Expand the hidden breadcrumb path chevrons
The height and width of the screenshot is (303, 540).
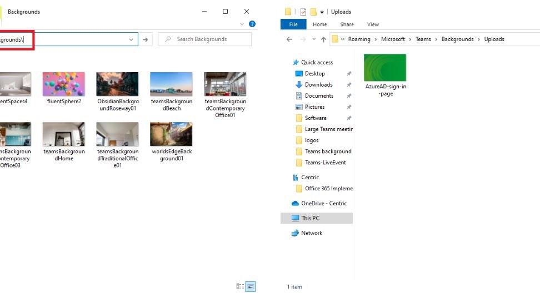point(343,39)
